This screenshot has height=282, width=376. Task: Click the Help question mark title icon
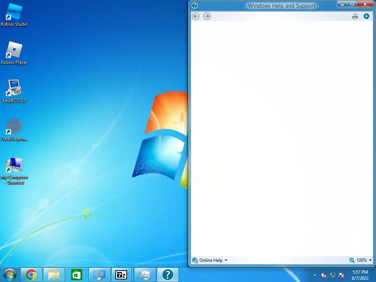coord(195,6)
